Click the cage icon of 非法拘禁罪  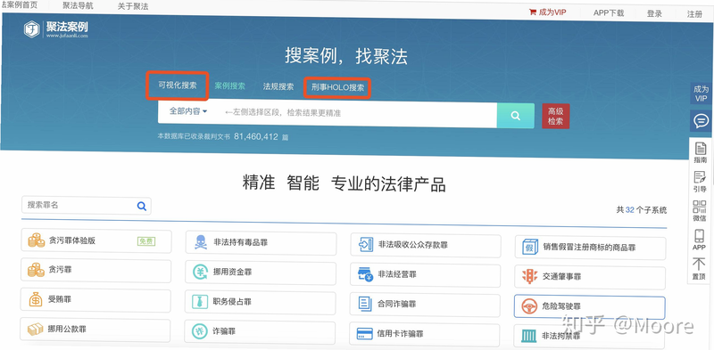click(528, 337)
